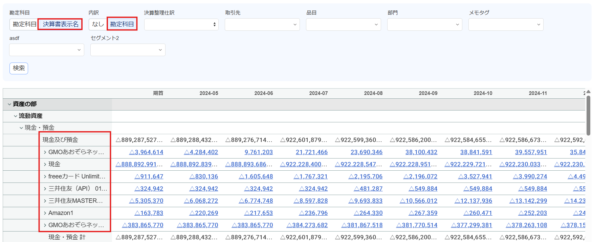The width and height of the screenshot is (593, 242).
Task: Click the 検索 button
Action: [x=19, y=68]
